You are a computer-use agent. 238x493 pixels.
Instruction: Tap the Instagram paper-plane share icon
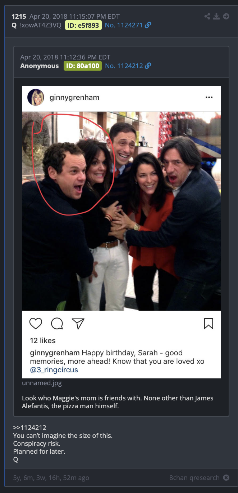tap(78, 324)
